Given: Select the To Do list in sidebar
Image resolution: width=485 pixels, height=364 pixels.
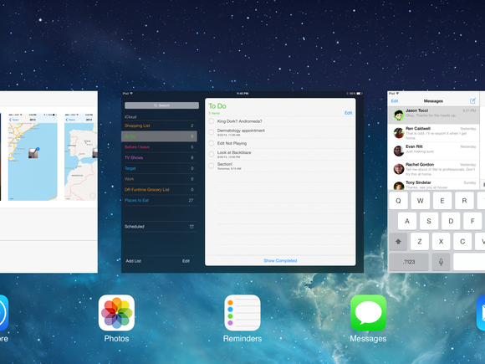Looking at the screenshot, I should (159, 136).
